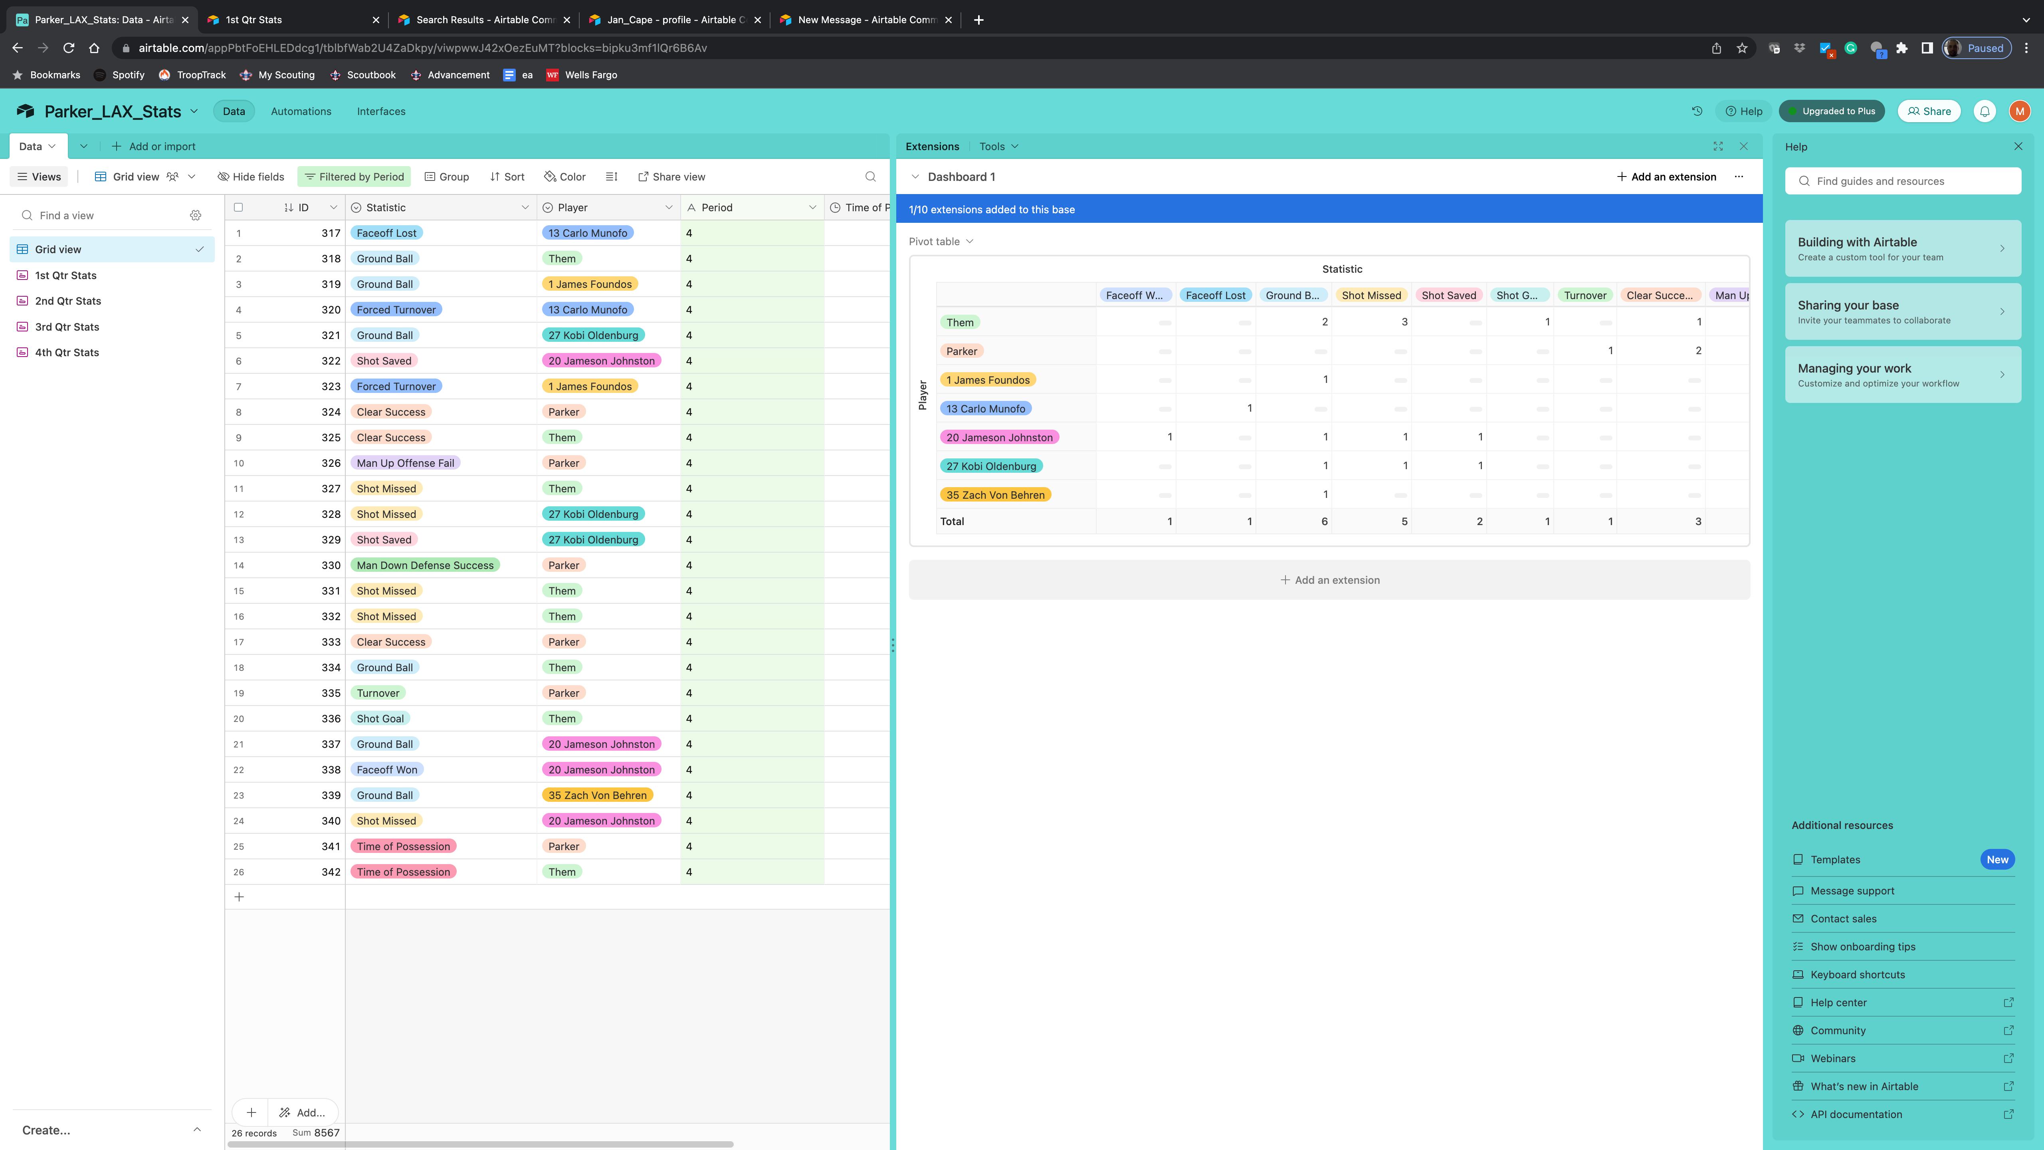Close the Extensions panel
The height and width of the screenshot is (1150, 2044).
point(1743,147)
